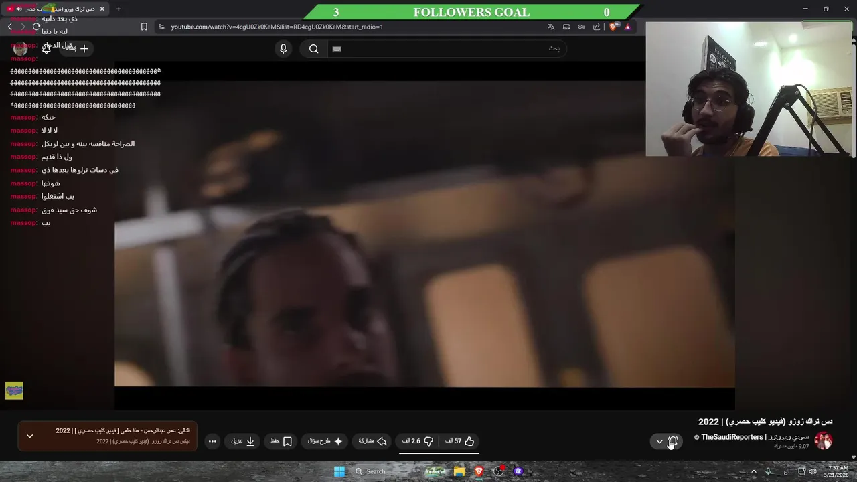Click the taskbar Search box
This screenshot has width=857, height=482.
[x=386, y=471]
